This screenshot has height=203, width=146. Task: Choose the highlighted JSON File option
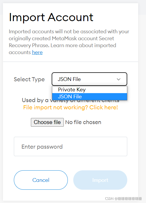coord(89,97)
